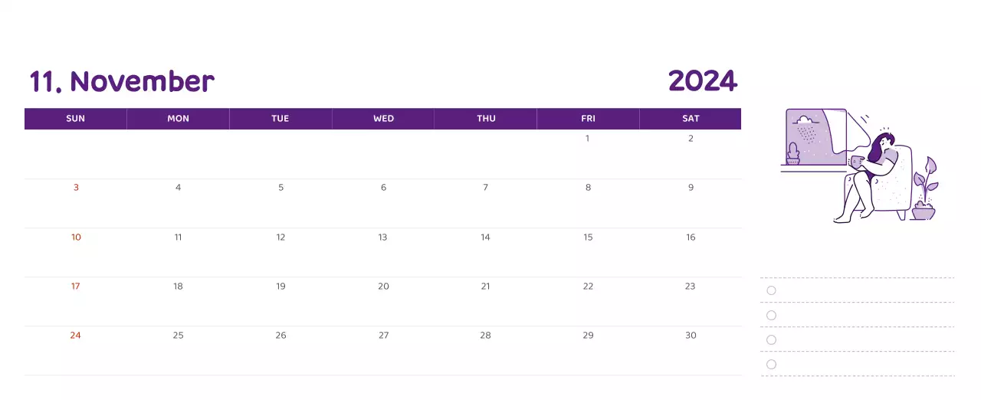Click the 2024 year heading
Image resolution: width=981 pixels, height=400 pixels.
[x=702, y=80]
